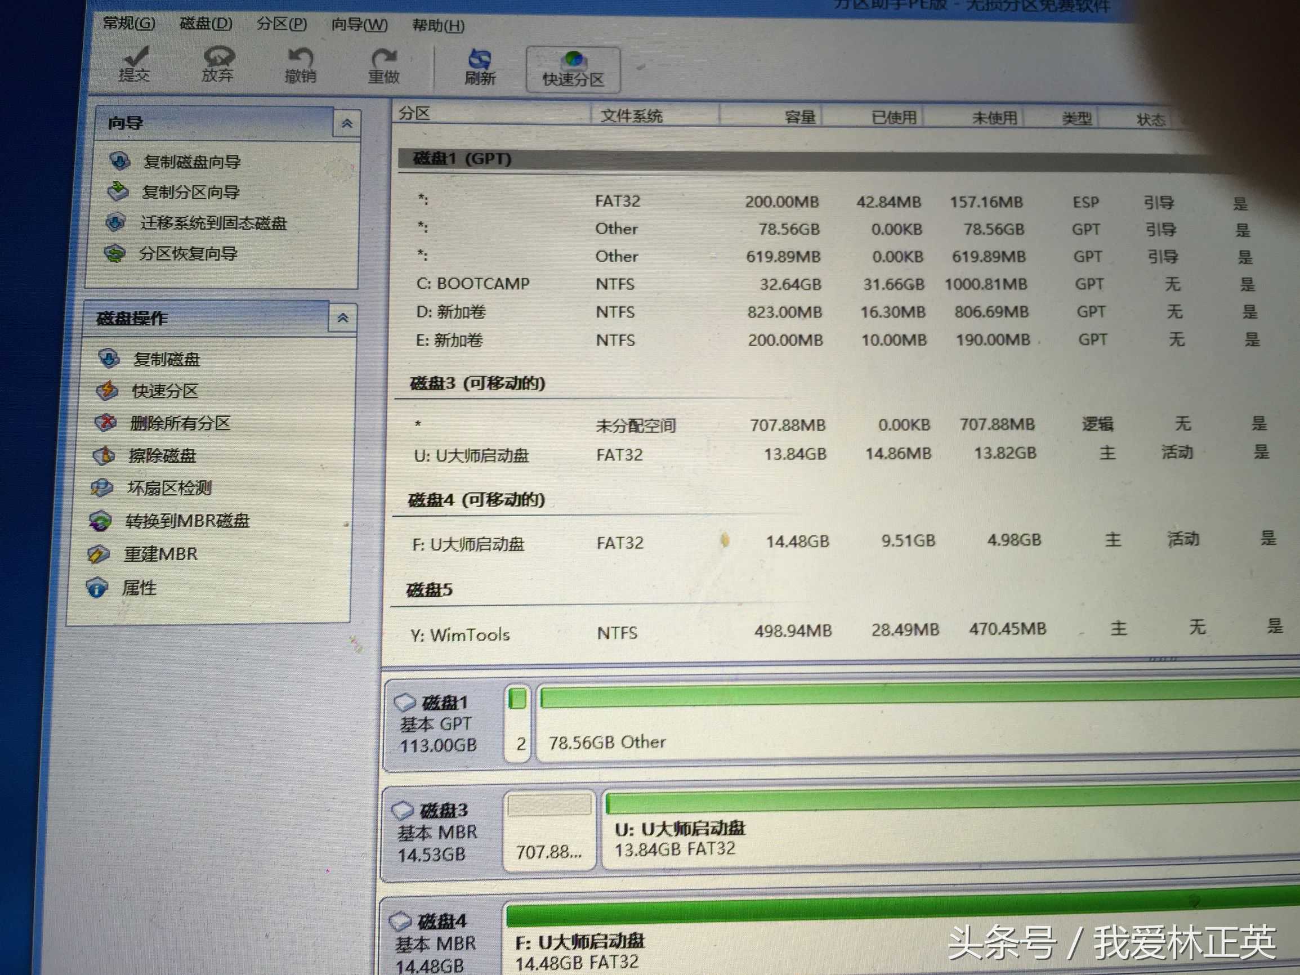Click the 刷新 (Refresh) toolbar icon
Viewport: 1300px width, 975px height.
coord(480,67)
